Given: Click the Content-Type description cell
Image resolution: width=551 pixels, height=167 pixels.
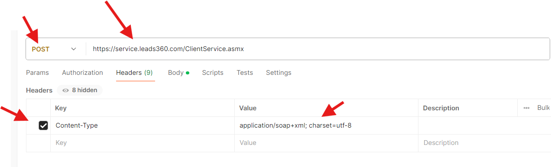Looking at the screenshot, I should [484, 125].
